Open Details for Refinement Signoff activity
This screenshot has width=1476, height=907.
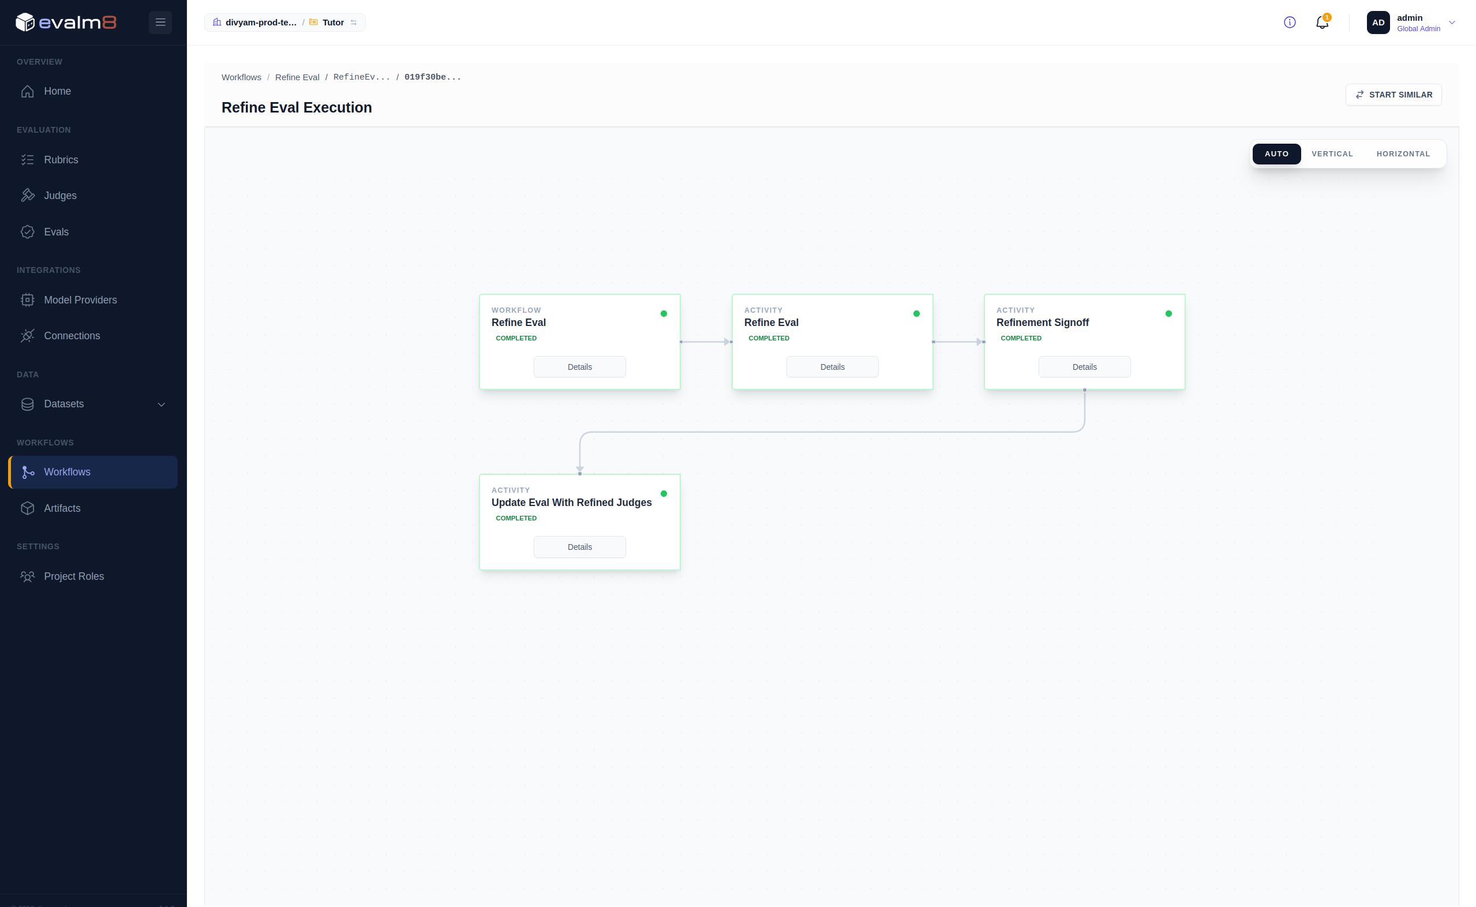[x=1084, y=367]
